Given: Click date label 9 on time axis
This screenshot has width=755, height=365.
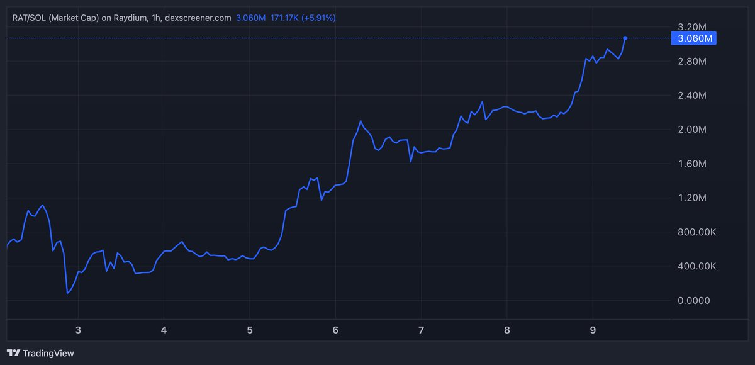Looking at the screenshot, I should 593,330.
